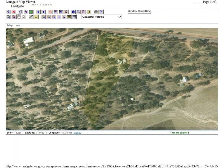224x168 pixels.
Task: Open the Map menu
Action: [x=10, y=25]
